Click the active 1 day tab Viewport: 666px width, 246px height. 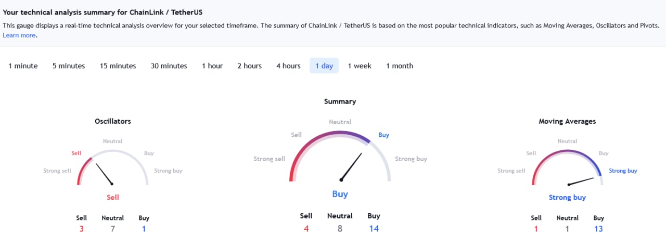[324, 66]
